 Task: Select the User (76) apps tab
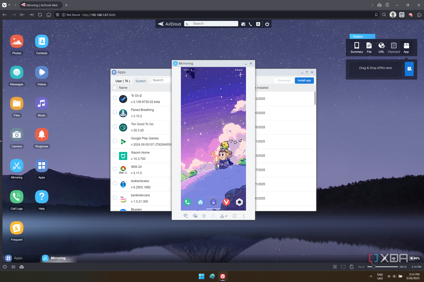[122, 81]
